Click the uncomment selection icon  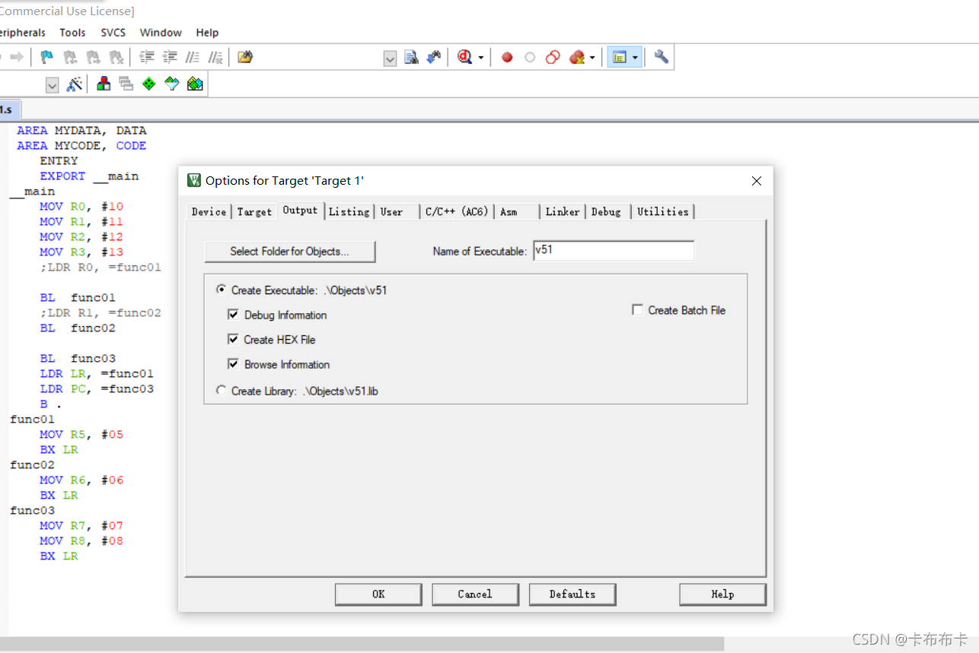click(x=215, y=57)
